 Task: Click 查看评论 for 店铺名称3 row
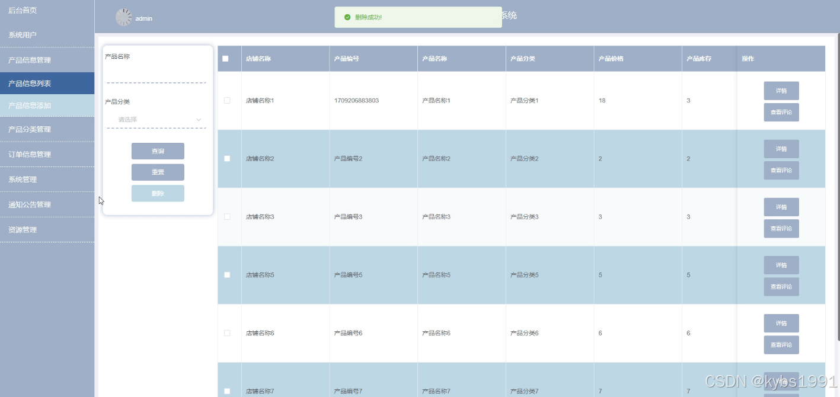(781, 228)
